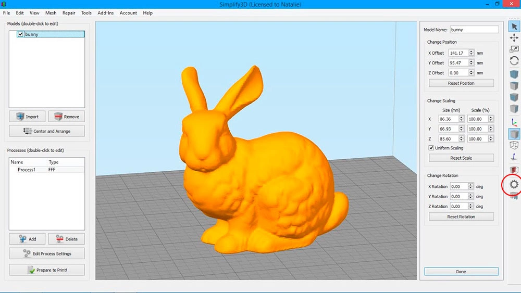Adjust the X scale percent stepper

click(491, 119)
